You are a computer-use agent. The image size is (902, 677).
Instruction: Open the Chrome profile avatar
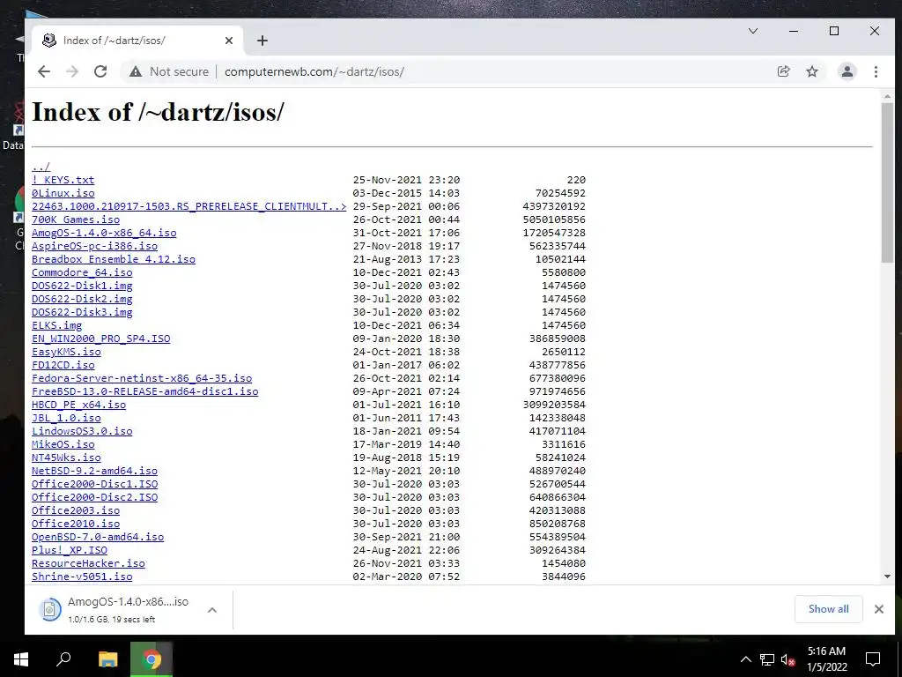coord(847,71)
